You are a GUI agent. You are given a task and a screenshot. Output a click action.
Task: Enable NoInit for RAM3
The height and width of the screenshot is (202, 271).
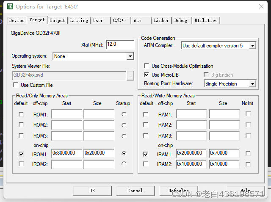pos(248,136)
